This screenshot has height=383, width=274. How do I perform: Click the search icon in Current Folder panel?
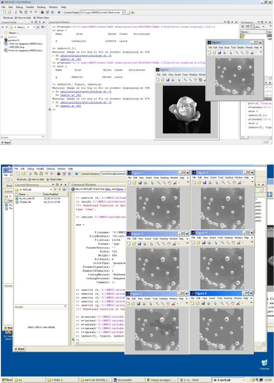pos(38,27)
